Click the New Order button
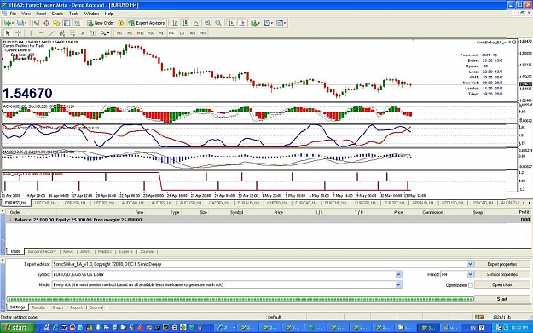 click(101, 23)
